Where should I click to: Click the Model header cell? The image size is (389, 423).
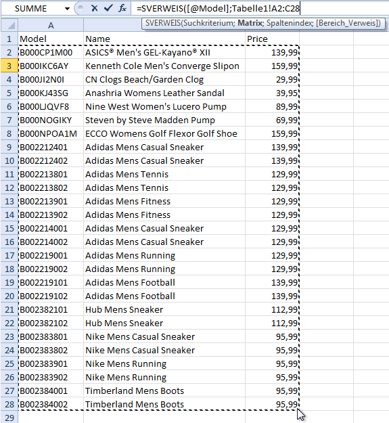[x=51, y=39]
